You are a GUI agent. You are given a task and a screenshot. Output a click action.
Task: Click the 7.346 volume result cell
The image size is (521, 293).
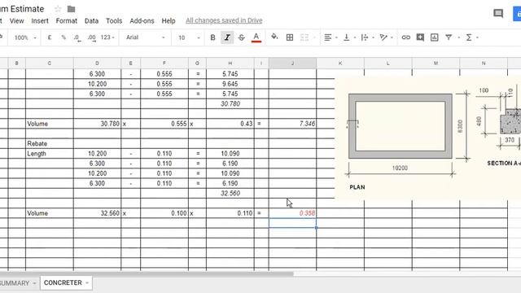292,124
